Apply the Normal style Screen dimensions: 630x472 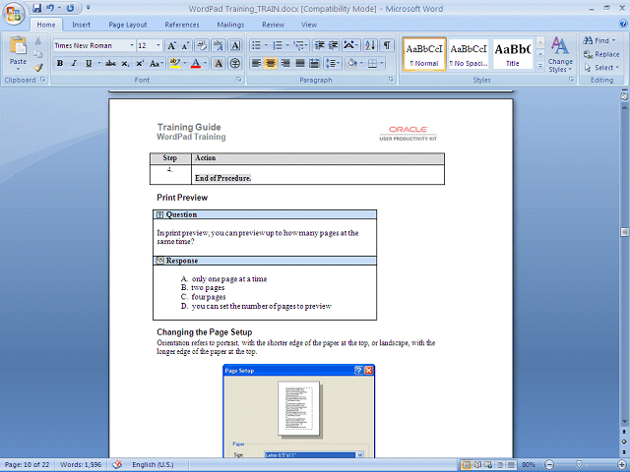pos(424,55)
